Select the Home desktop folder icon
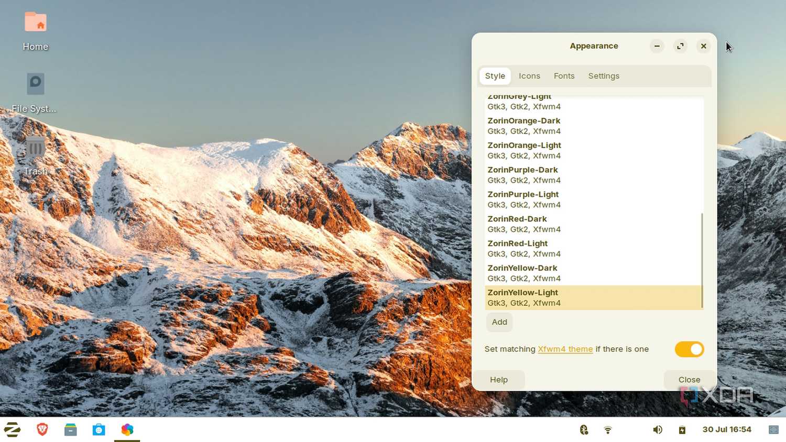The height and width of the screenshot is (442, 786). (x=36, y=31)
